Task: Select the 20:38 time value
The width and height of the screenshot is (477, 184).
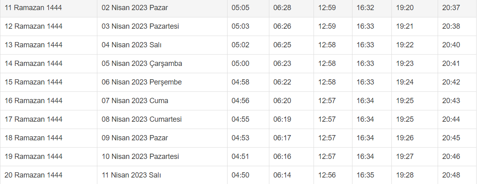Action: pos(451,26)
